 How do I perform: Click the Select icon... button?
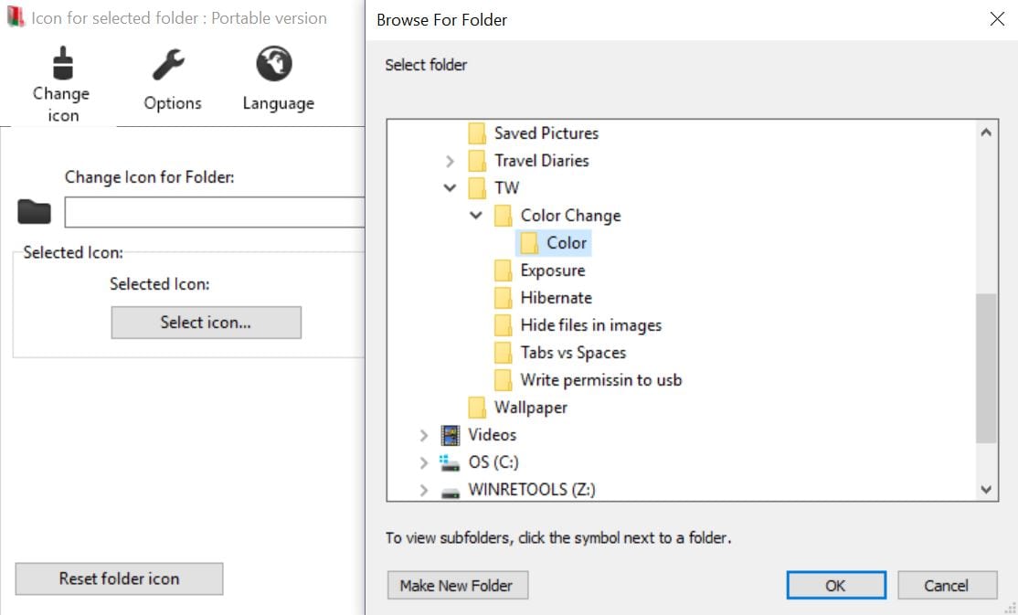206,322
